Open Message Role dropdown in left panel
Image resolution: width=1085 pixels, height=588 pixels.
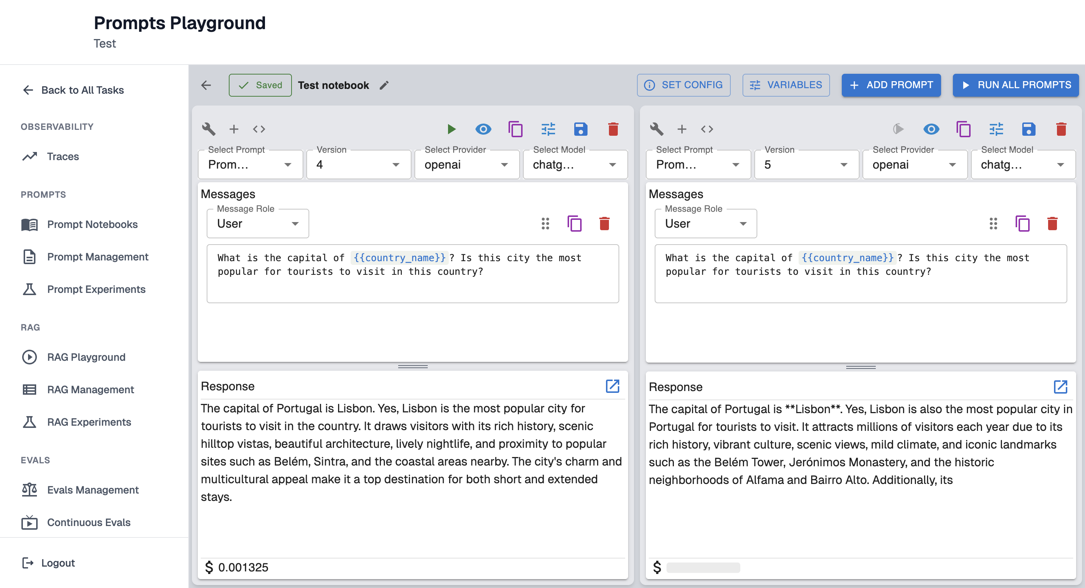coord(257,224)
